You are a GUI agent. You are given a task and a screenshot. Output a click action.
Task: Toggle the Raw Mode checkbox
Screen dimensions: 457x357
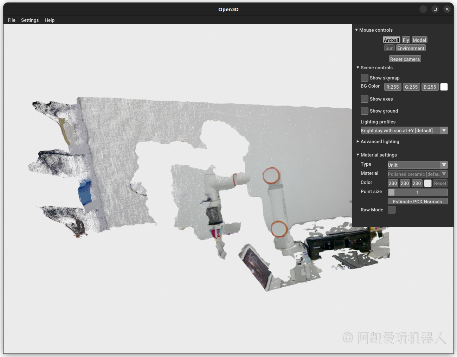tap(392, 210)
